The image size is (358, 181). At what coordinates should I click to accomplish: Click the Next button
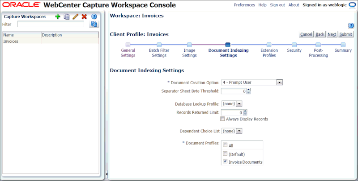332,34
